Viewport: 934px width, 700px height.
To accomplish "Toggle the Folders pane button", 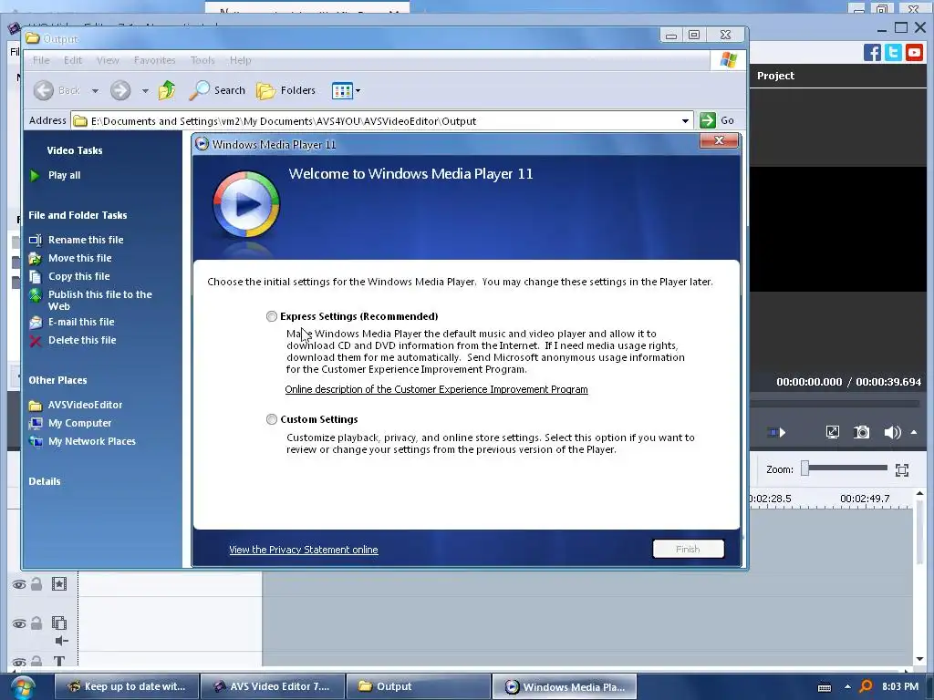I will click(285, 90).
